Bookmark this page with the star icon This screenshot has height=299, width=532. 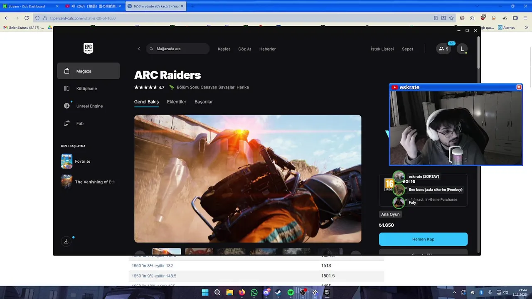pos(451,18)
